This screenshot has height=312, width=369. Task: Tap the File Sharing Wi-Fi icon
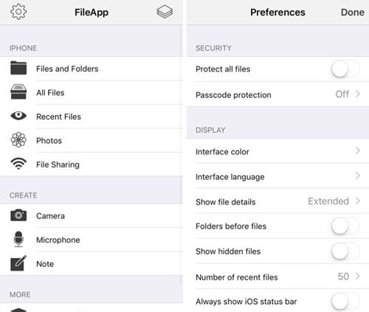18,164
